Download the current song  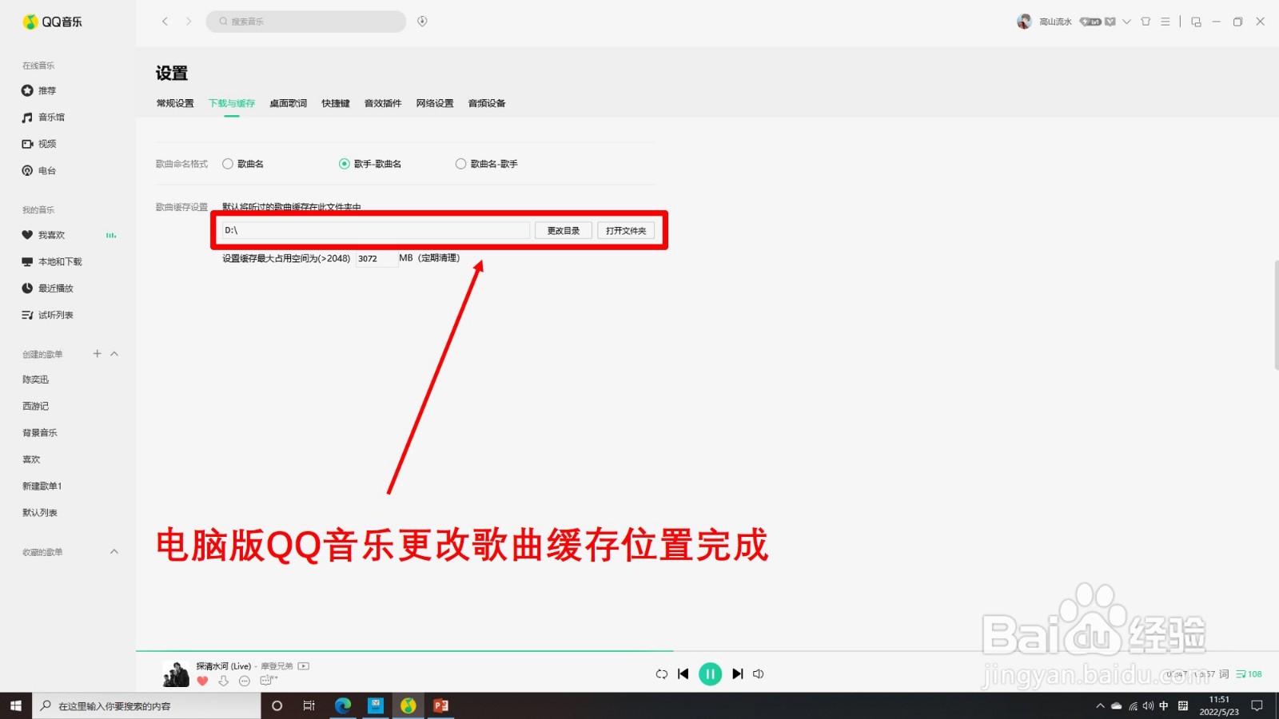[x=224, y=681]
